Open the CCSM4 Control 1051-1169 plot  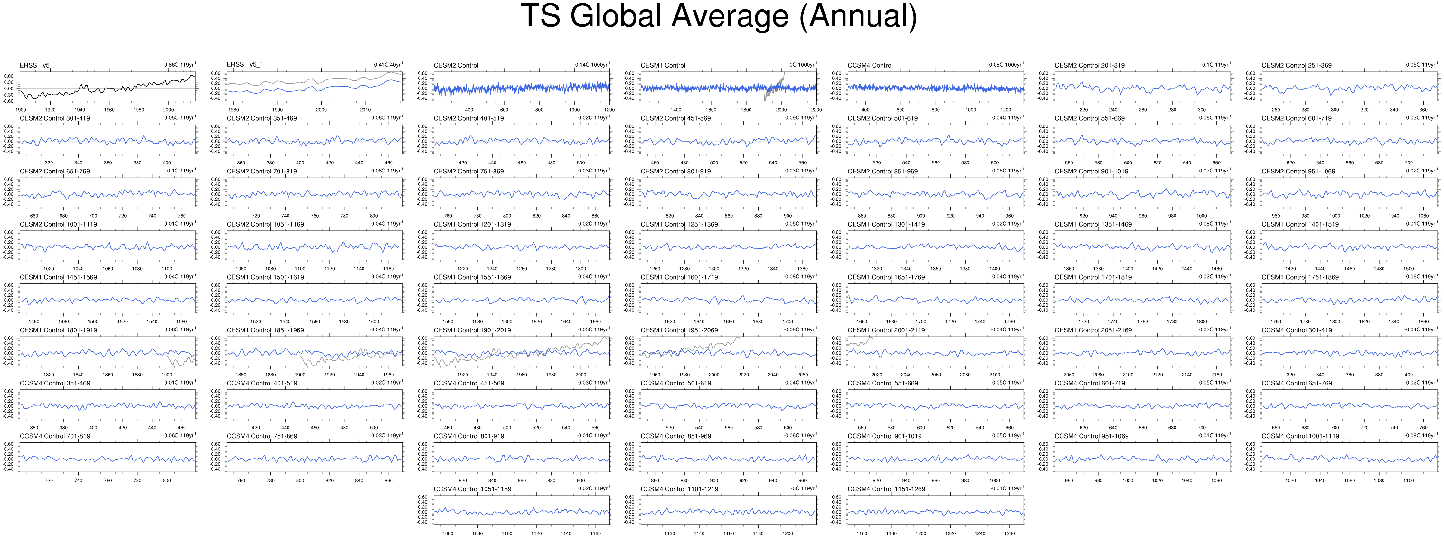(x=522, y=509)
